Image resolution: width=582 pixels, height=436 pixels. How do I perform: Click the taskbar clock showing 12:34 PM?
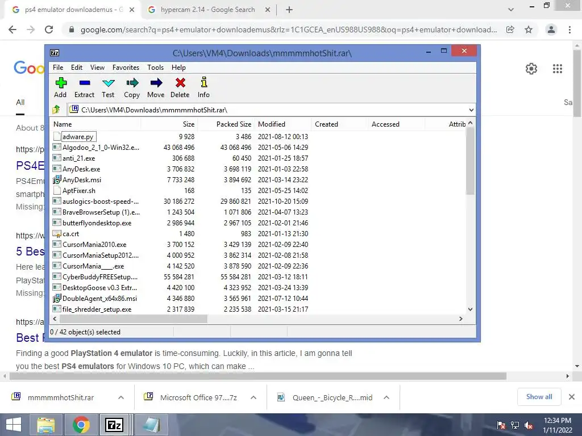pos(557,421)
